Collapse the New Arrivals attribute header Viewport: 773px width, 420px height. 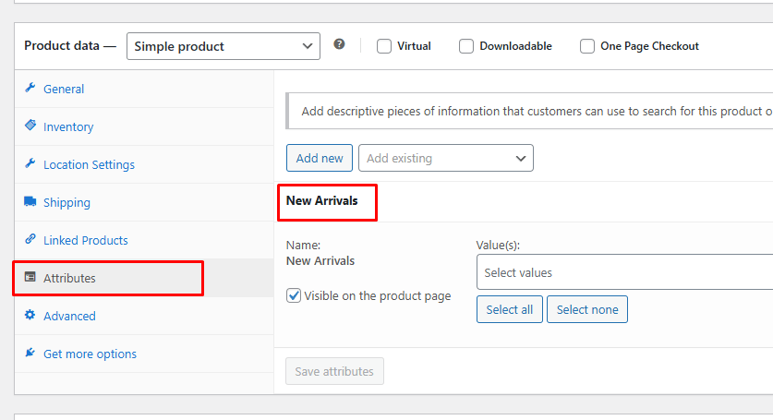322,200
